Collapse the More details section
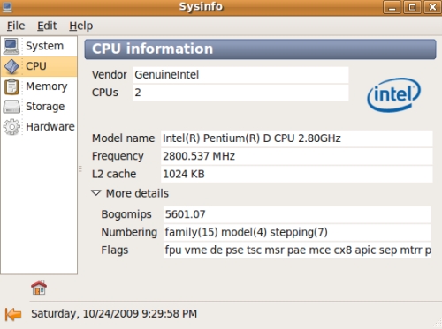442x329 pixels. (x=96, y=193)
